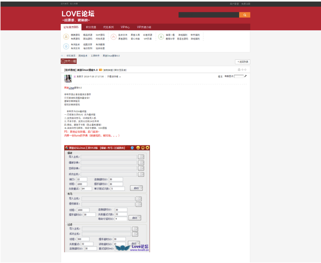The width and height of the screenshot is (321, 263).
Task: Click the 教程分享 category link
Action: pos(170,39)
